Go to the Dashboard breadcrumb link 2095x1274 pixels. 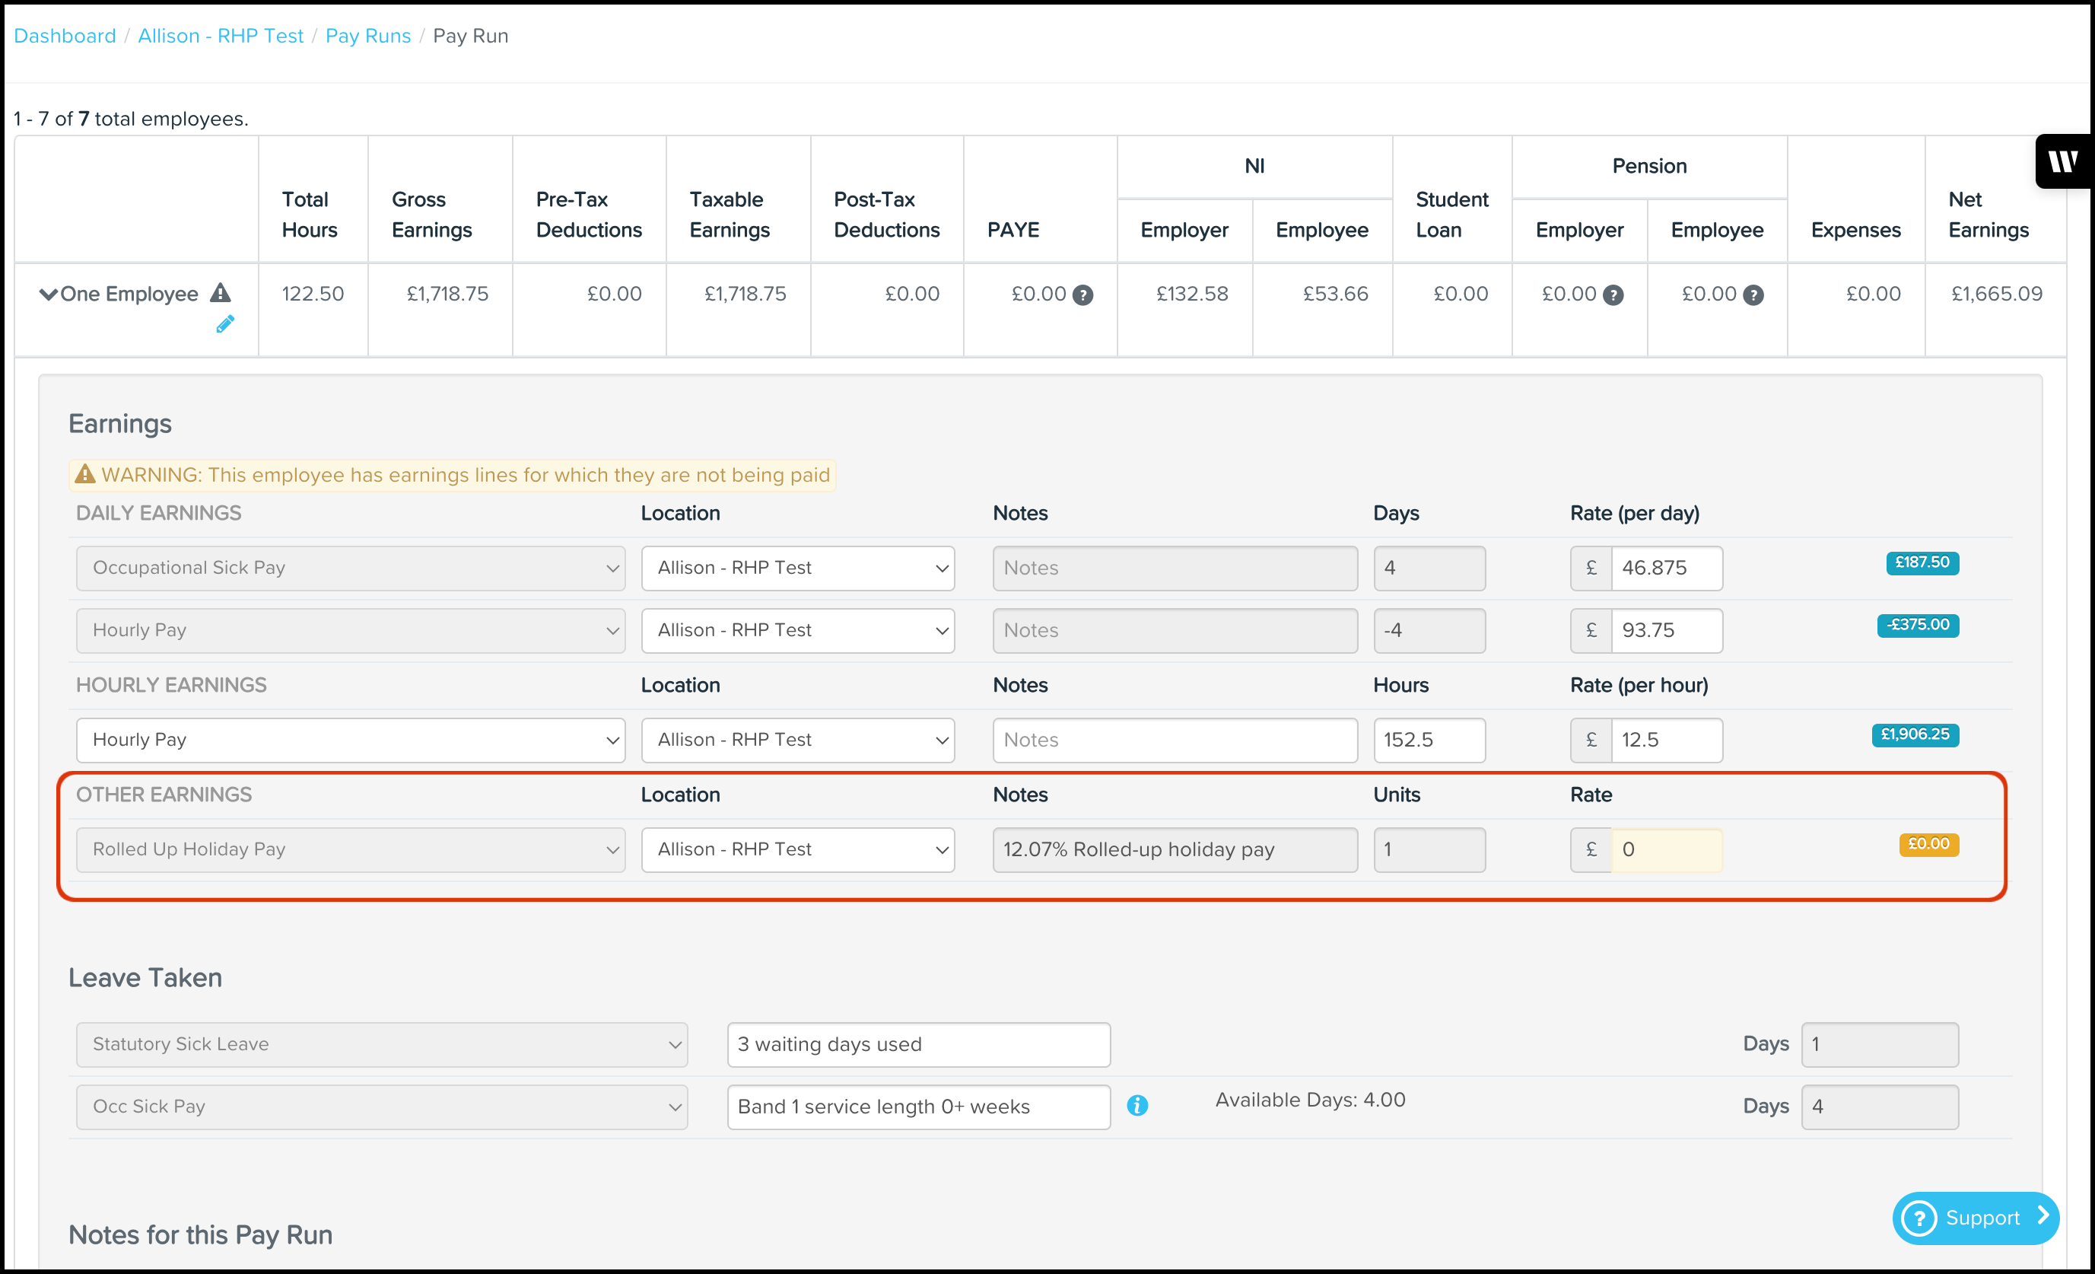click(x=65, y=36)
